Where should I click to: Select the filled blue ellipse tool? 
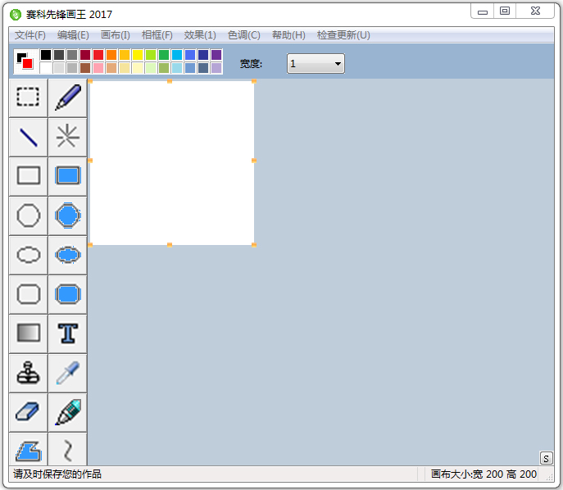point(67,255)
